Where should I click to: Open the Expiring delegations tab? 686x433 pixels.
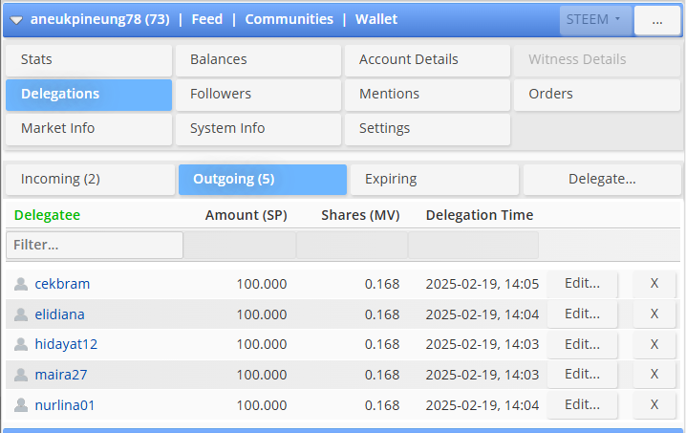(x=434, y=179)
